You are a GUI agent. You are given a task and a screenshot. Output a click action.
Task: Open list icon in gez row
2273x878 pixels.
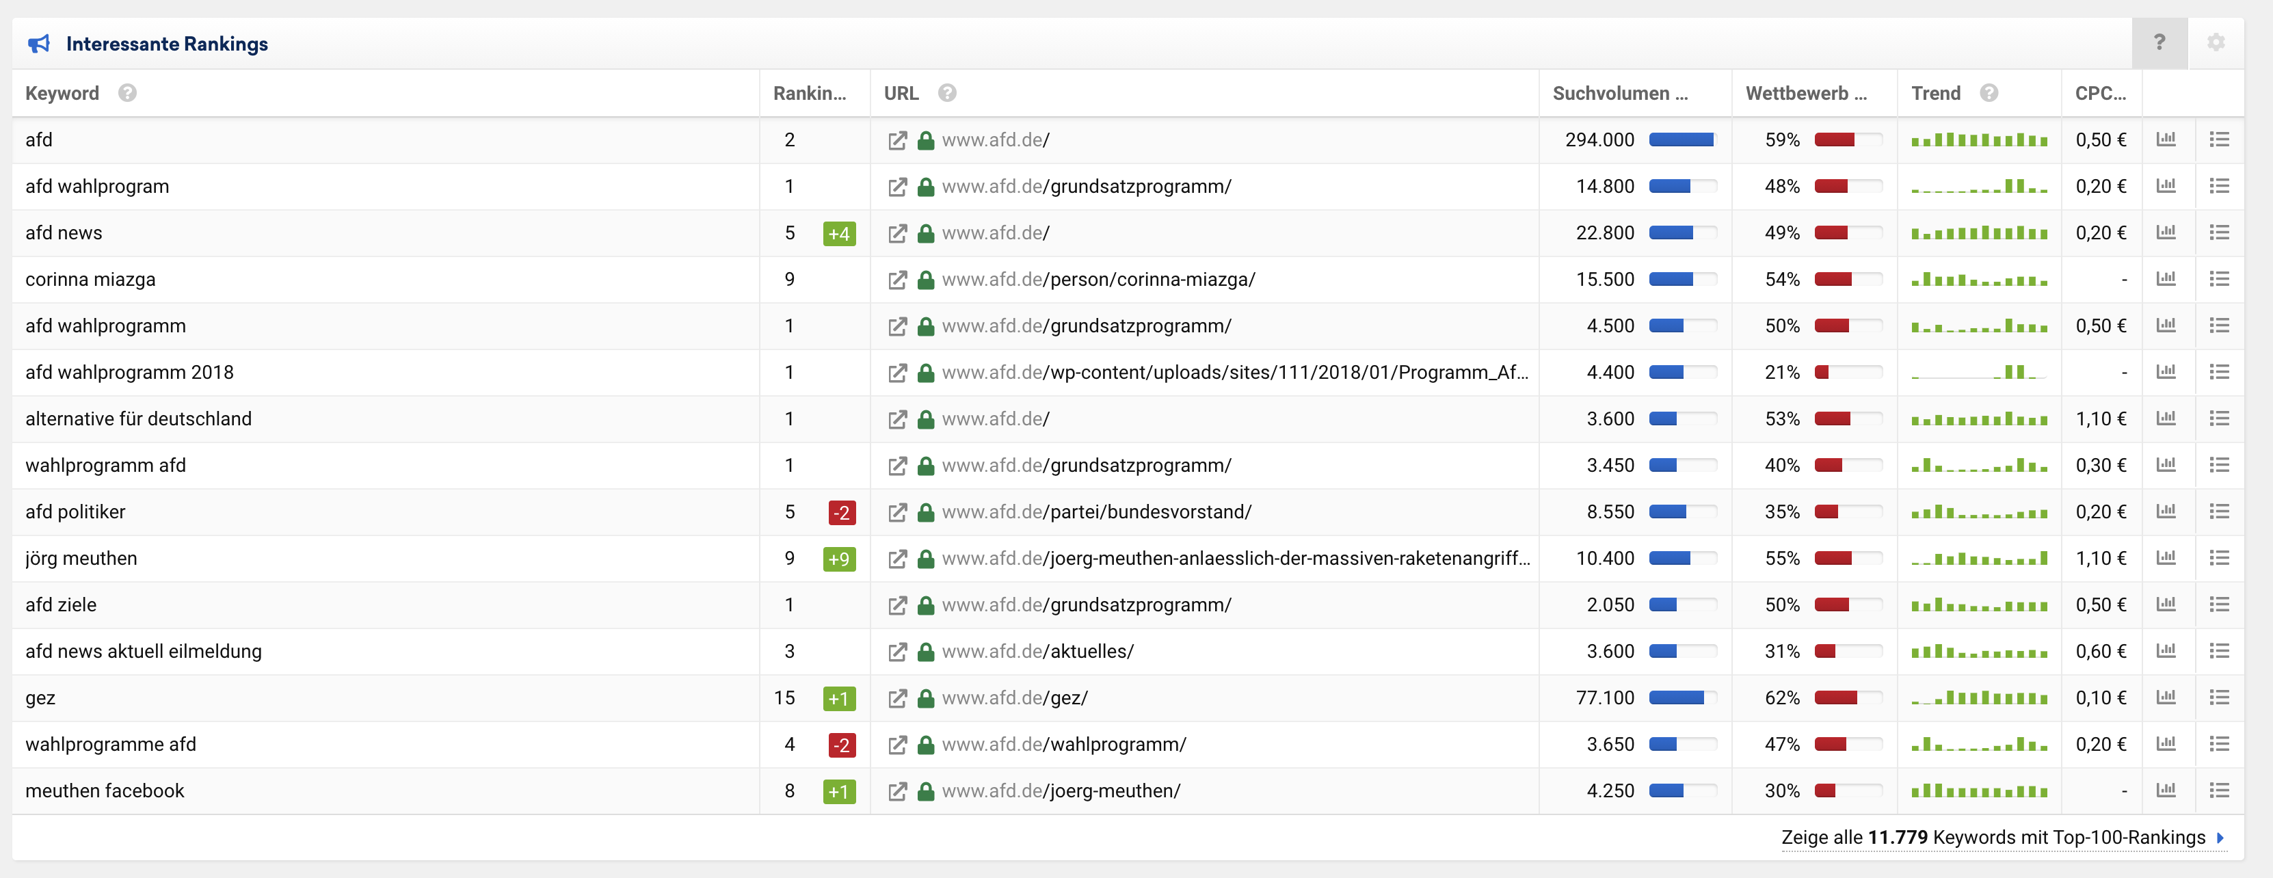pyautogui.click(x=2219, y=697)
